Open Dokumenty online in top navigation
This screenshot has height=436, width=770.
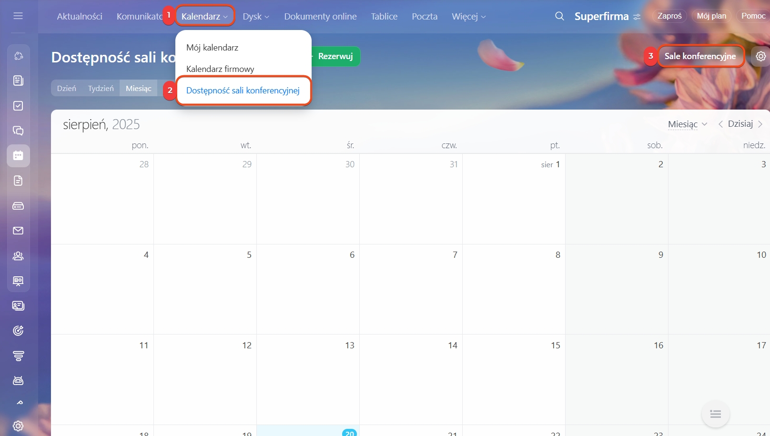(320, 16)
